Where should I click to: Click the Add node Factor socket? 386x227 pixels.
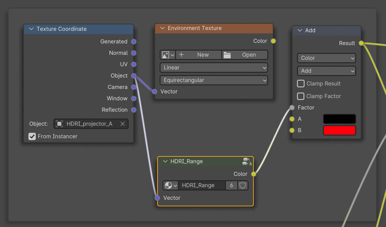[x=292, y=108]
